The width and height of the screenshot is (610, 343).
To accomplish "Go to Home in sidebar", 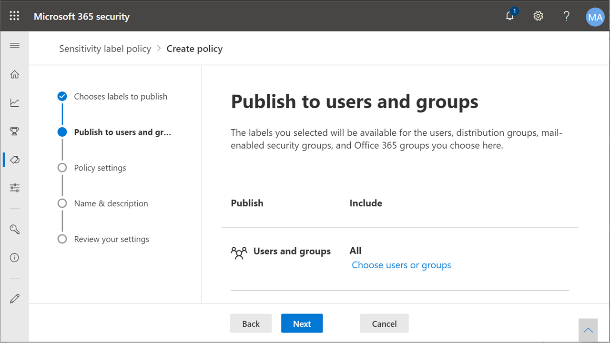I will [15, 74].
